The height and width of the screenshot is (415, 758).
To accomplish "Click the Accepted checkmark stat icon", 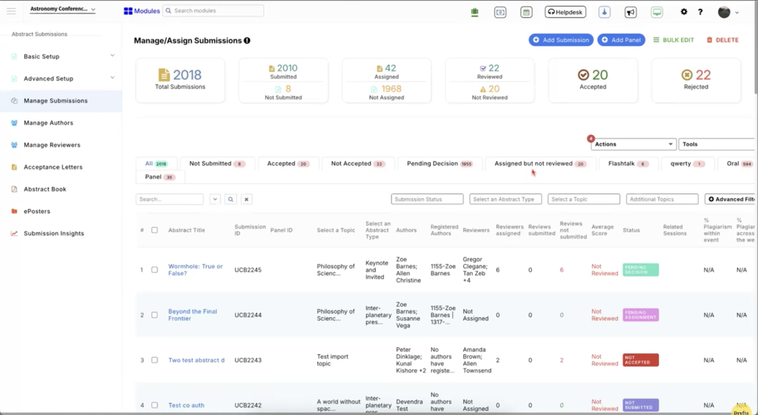I will (x=583, y=75).
